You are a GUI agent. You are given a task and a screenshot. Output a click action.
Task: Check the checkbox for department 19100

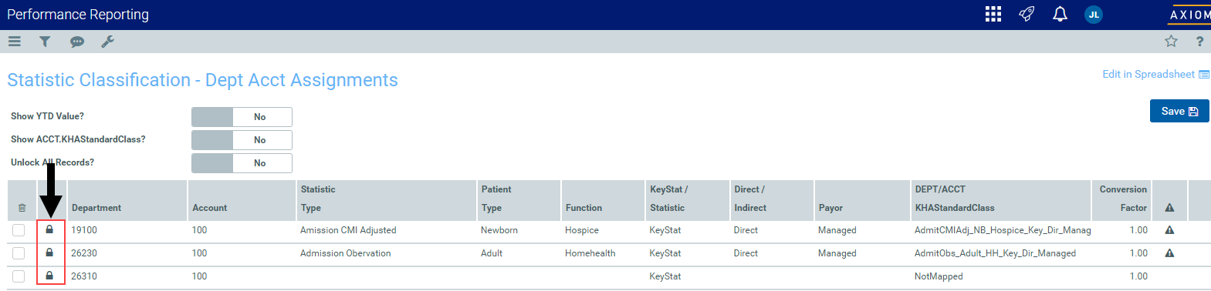[19, 230]
